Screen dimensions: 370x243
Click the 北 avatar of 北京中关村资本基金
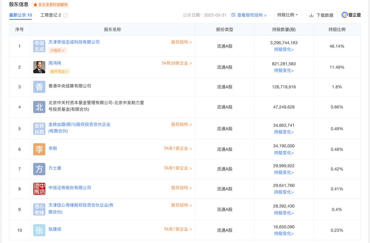[x=39, y=107]
